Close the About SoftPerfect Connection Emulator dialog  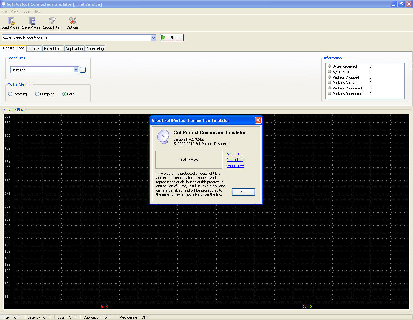coord(258,120)
